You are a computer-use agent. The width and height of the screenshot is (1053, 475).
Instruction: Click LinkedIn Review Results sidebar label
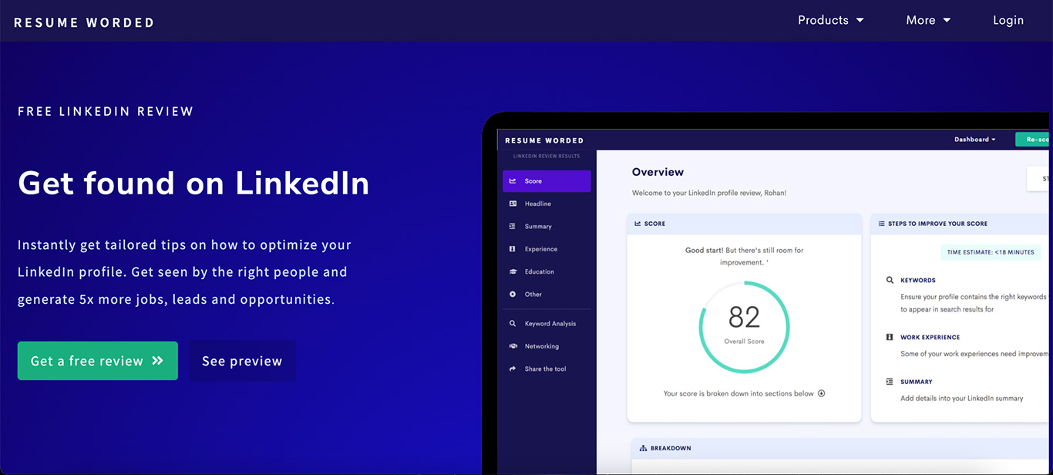[546, 157]
